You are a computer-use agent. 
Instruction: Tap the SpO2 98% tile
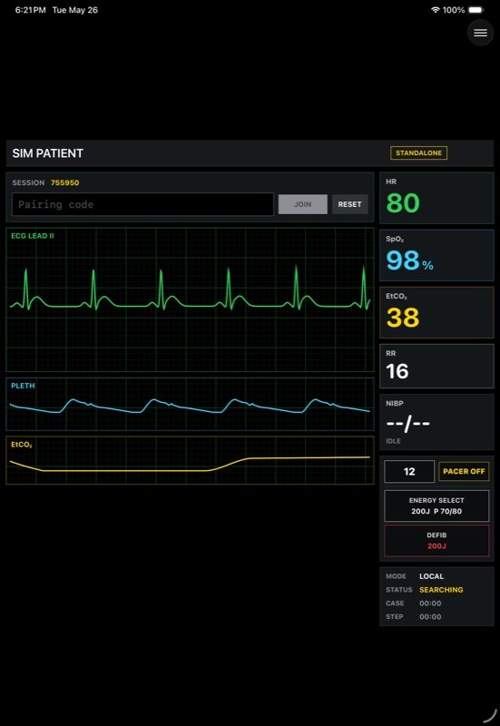(x=436, y=255)
